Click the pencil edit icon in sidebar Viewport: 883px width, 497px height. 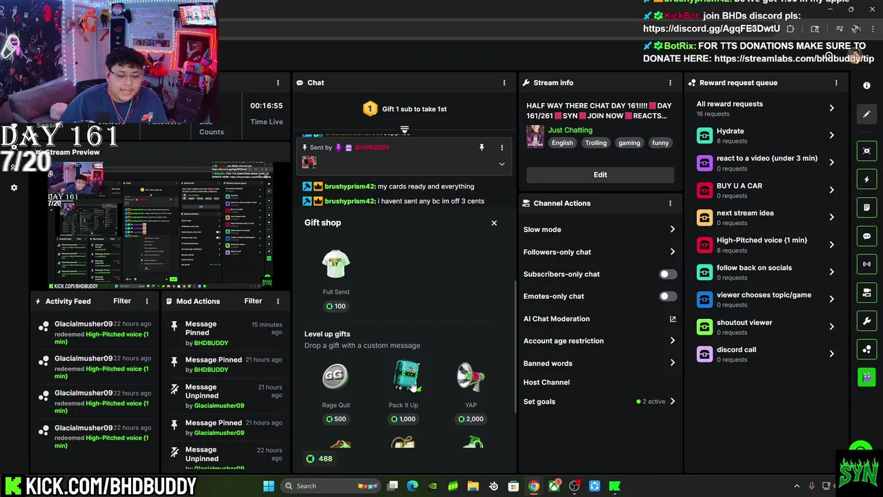point(866,115)
